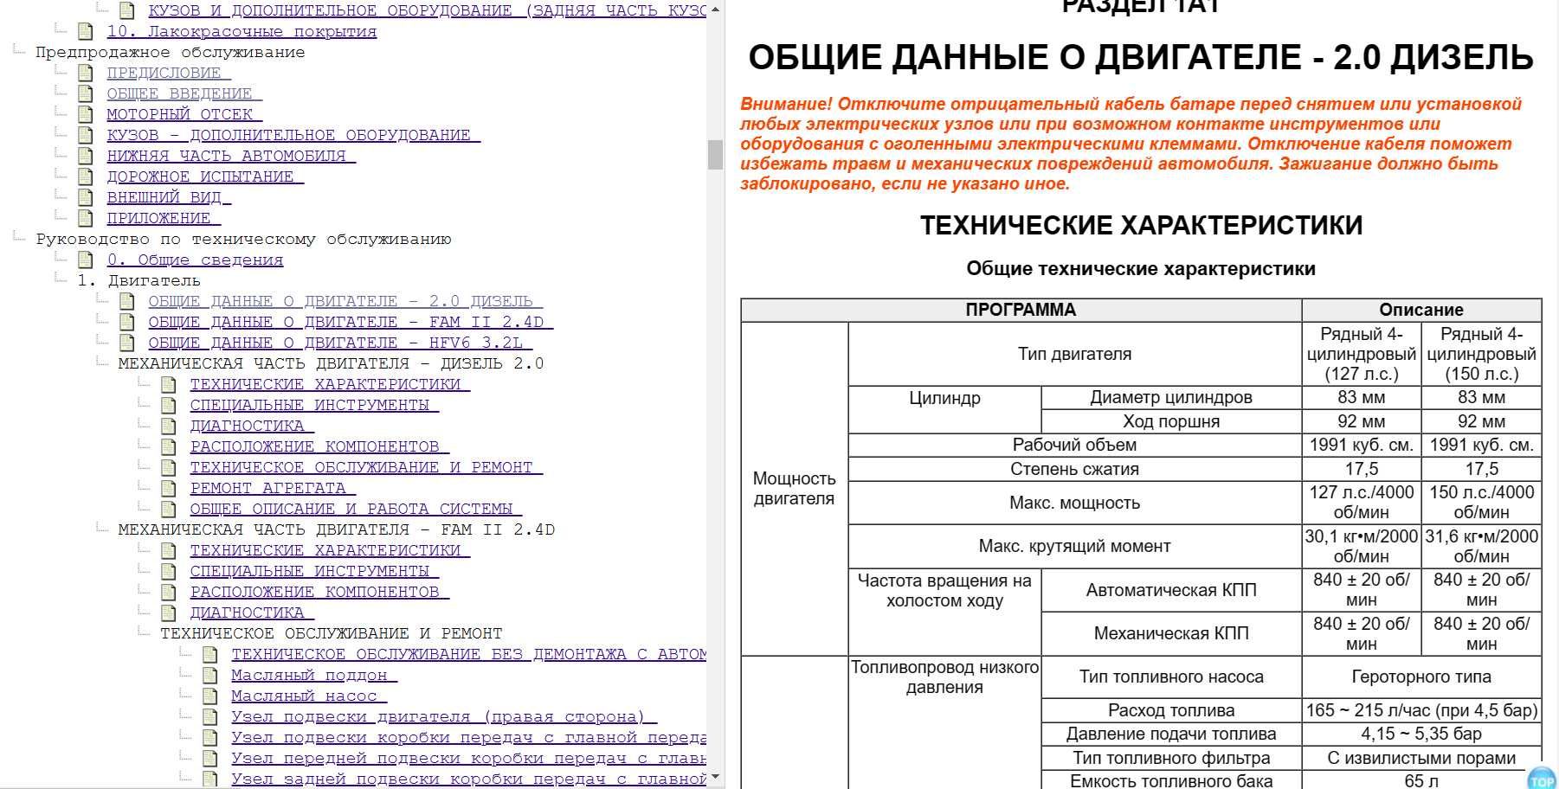Open РАСПОЛОЖЕНИЕ КОМПОНЕНТОВ under FAM II 2.4D
1559x789 pixels.
coord(319,592)
